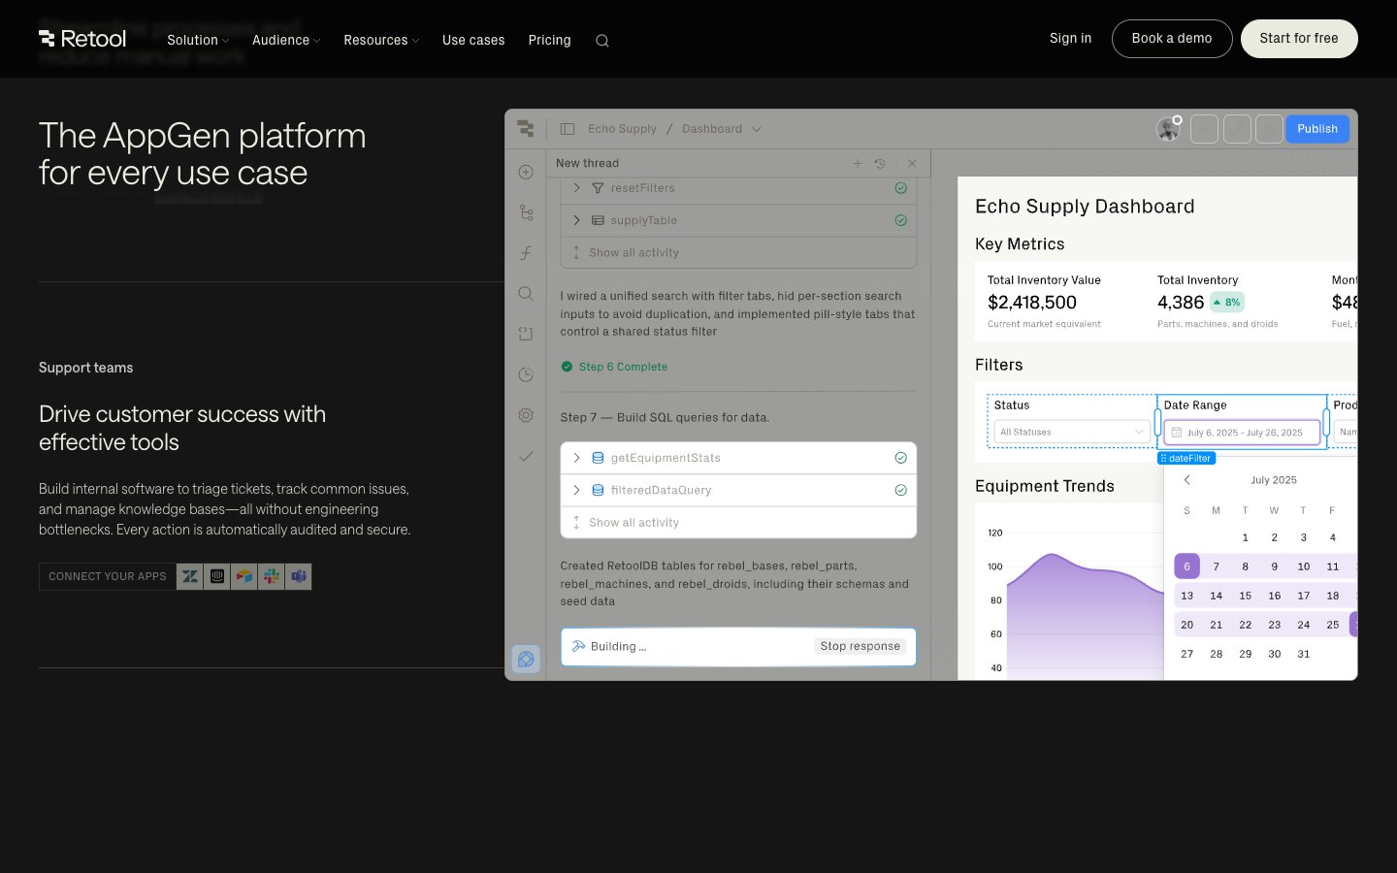Go to the Use cases page
1397x873 pixels.
tap(473, 40)
